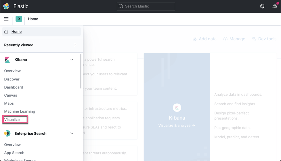
Task: Click the search magnifier icon
Action: (121, 6)
